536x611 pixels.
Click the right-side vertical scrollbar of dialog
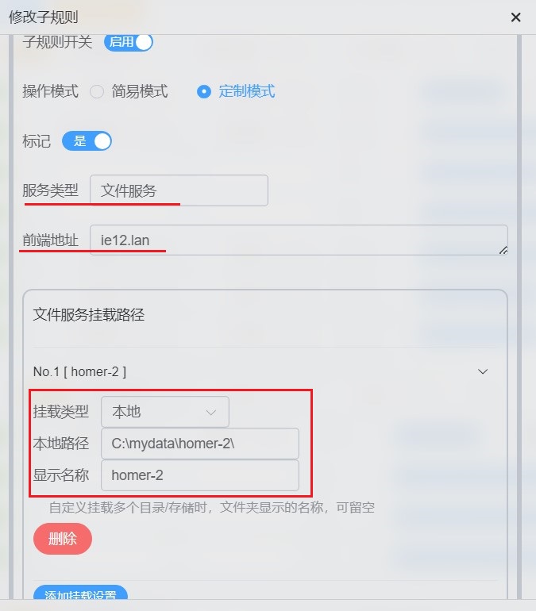point(519,317)
